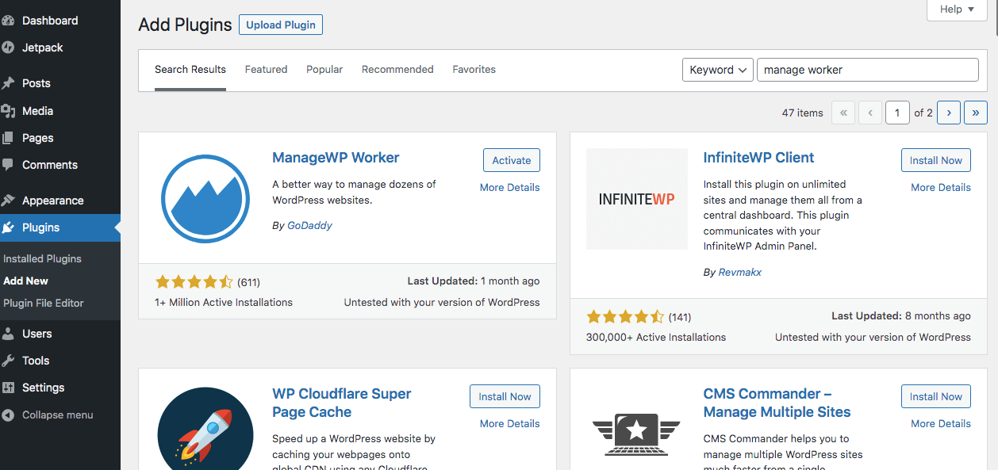This screenshot has height=470, width=998.
Task: Open Jetpack via its sidebar icon
Action: (8, 48)
